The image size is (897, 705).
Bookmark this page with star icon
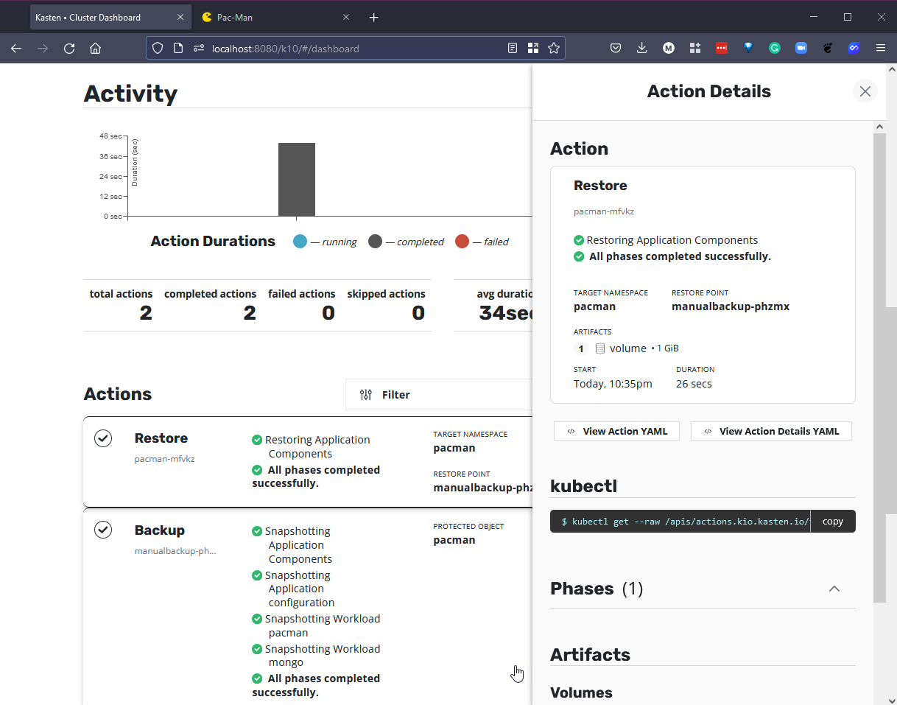[x=554, y=49]
